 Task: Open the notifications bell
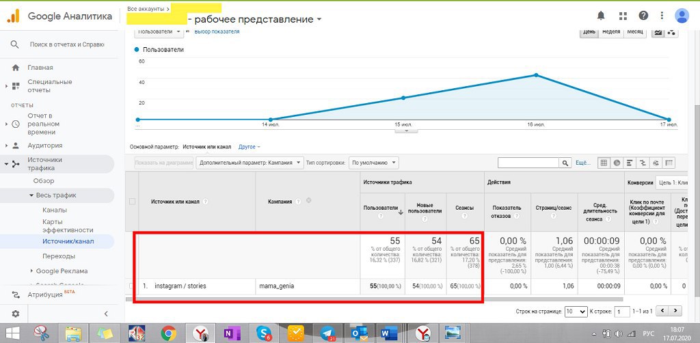click(x=601, y=16)
